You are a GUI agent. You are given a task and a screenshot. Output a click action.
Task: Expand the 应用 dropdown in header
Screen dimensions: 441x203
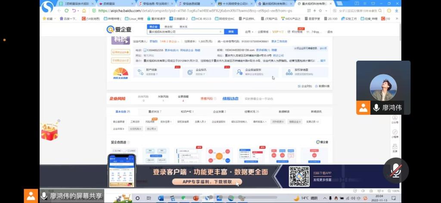249,32
